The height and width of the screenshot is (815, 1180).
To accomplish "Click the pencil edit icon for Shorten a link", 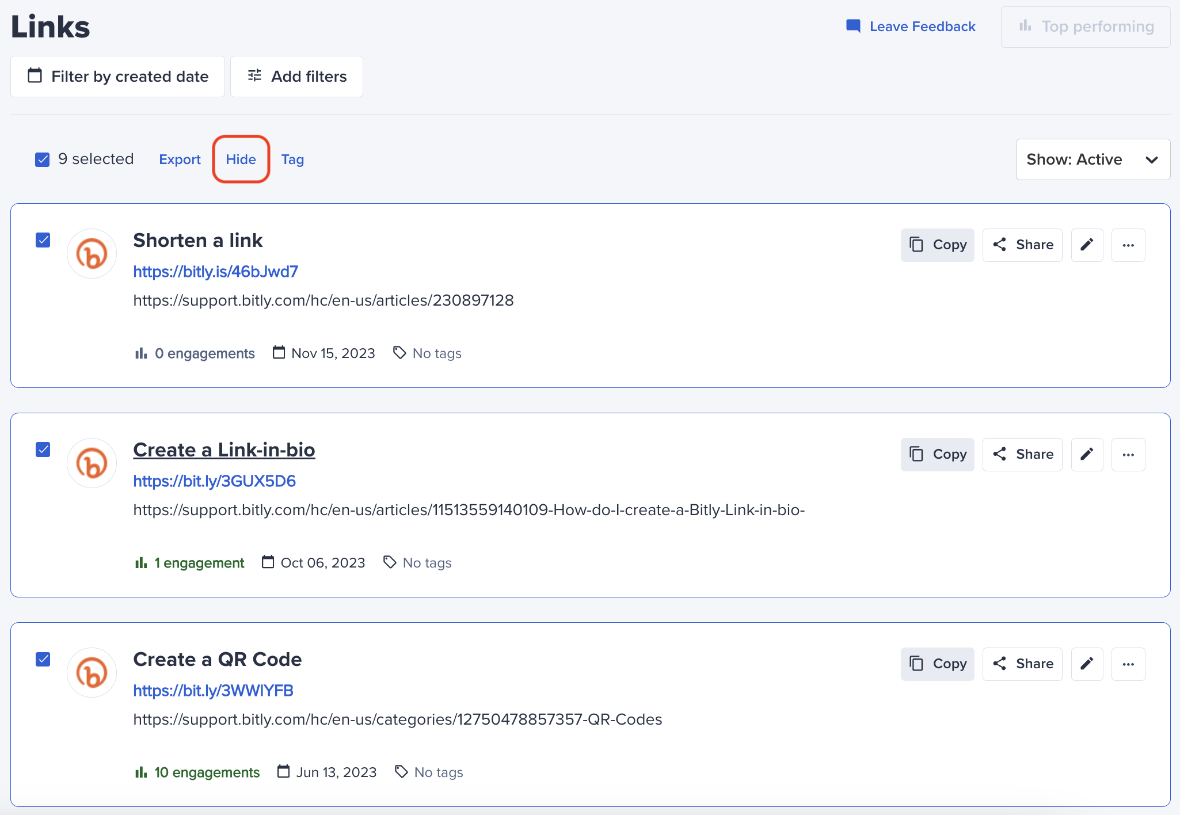I will (1087, 245).
